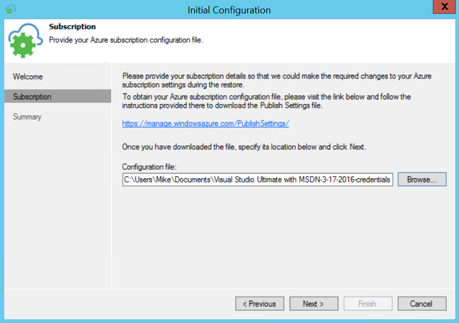Screen dimensions: 459x323
Task: Cancel the initial configuration wizard
Action: (422, 304)
